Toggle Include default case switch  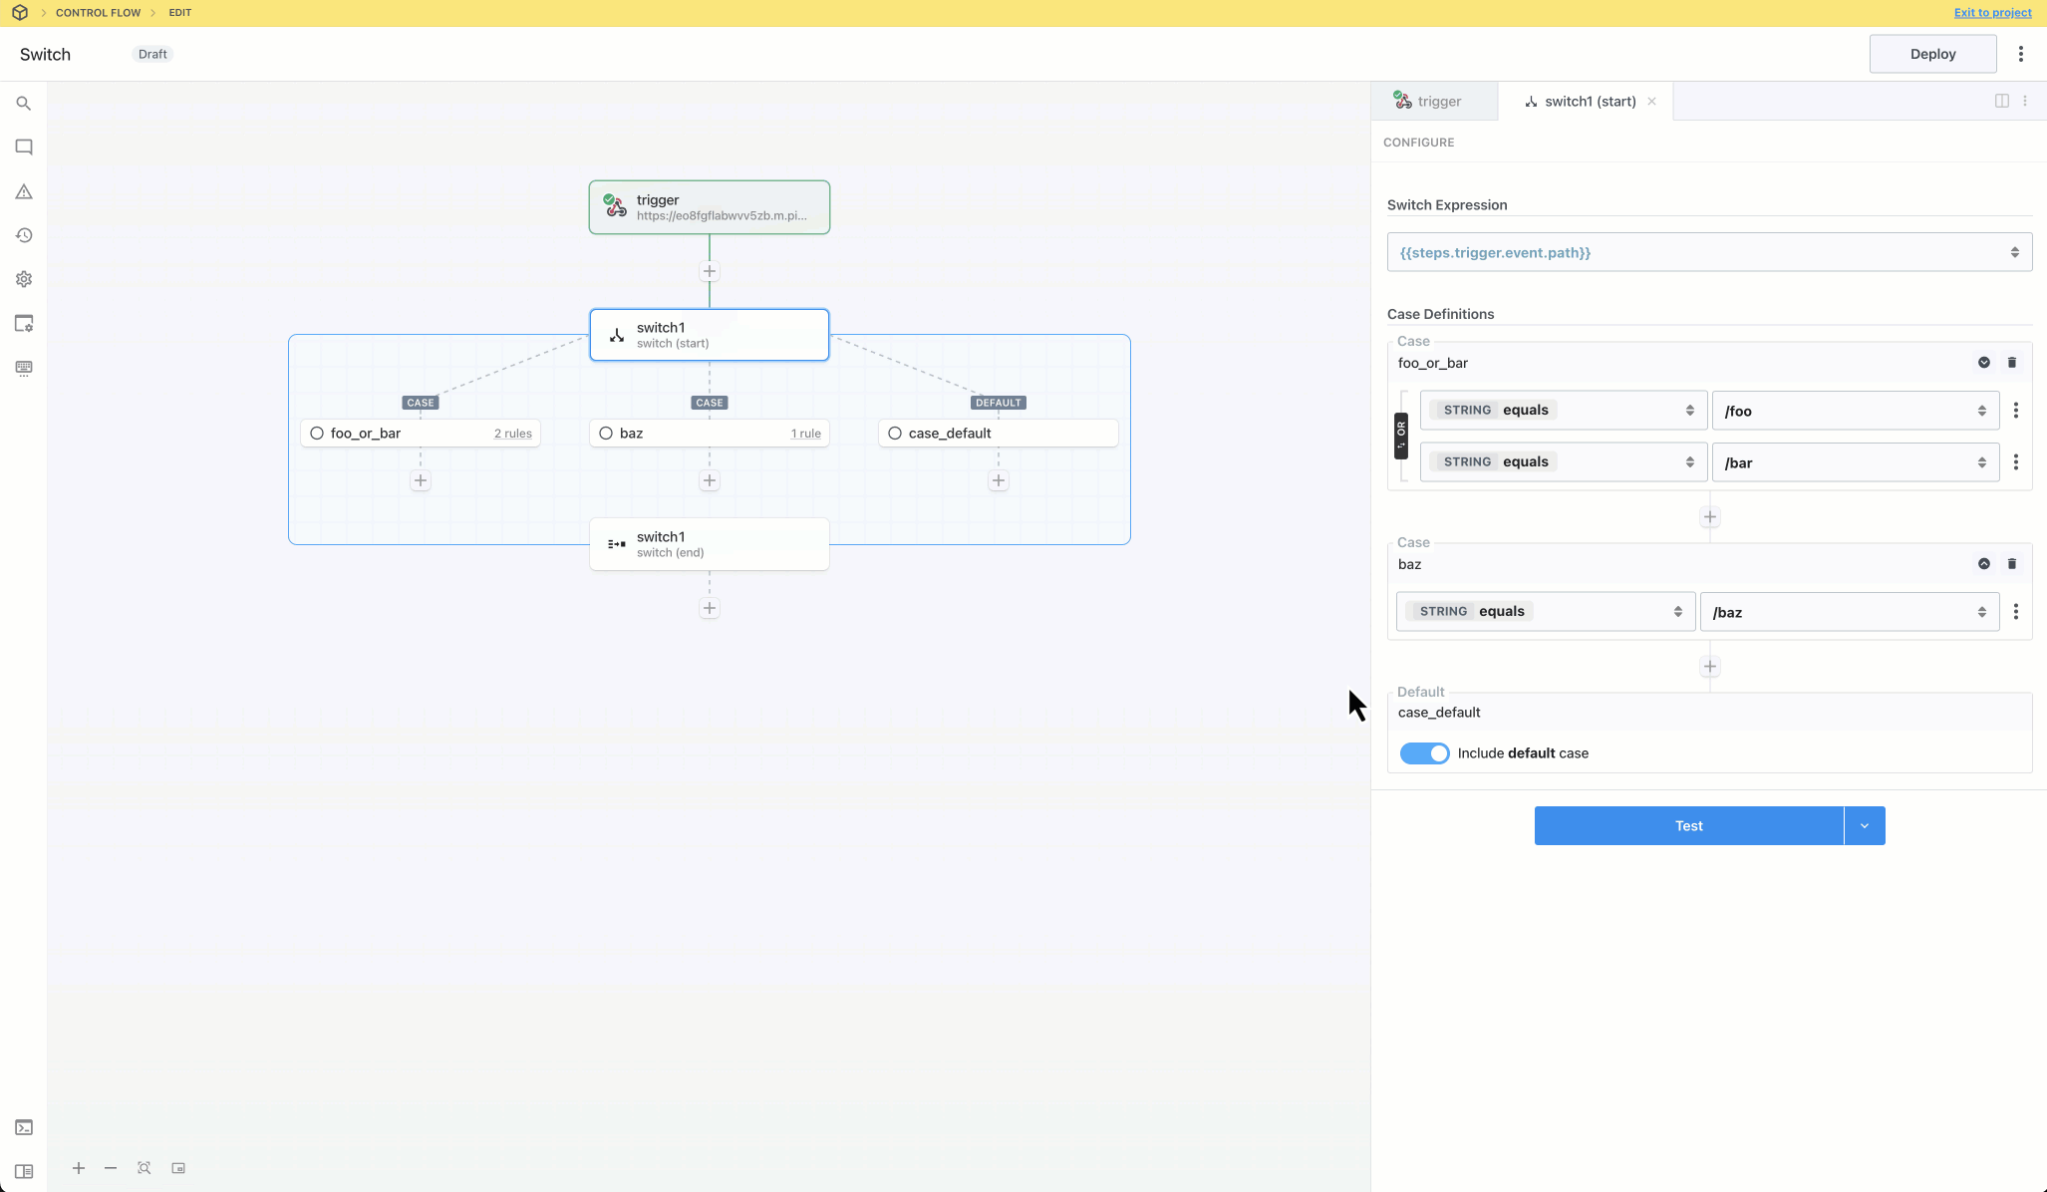pyautogui.click(x=1424, y=753)
